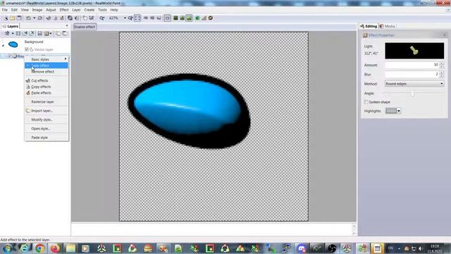This screenshot has width=451, height=254.
Task: Click the Effect Properties panel header icon
Action: tap(365, 35)
